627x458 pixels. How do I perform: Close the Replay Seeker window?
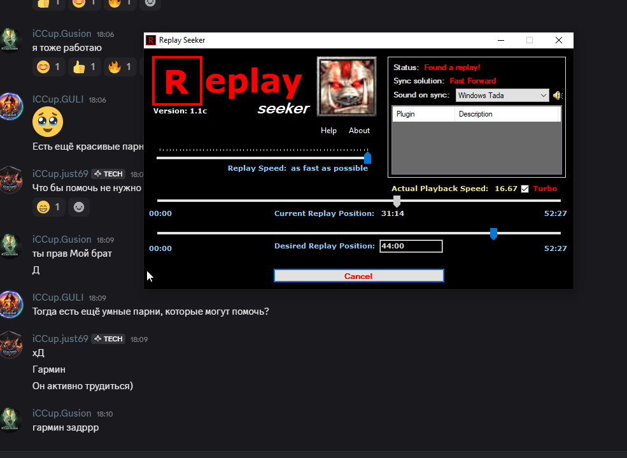(559, 40)
